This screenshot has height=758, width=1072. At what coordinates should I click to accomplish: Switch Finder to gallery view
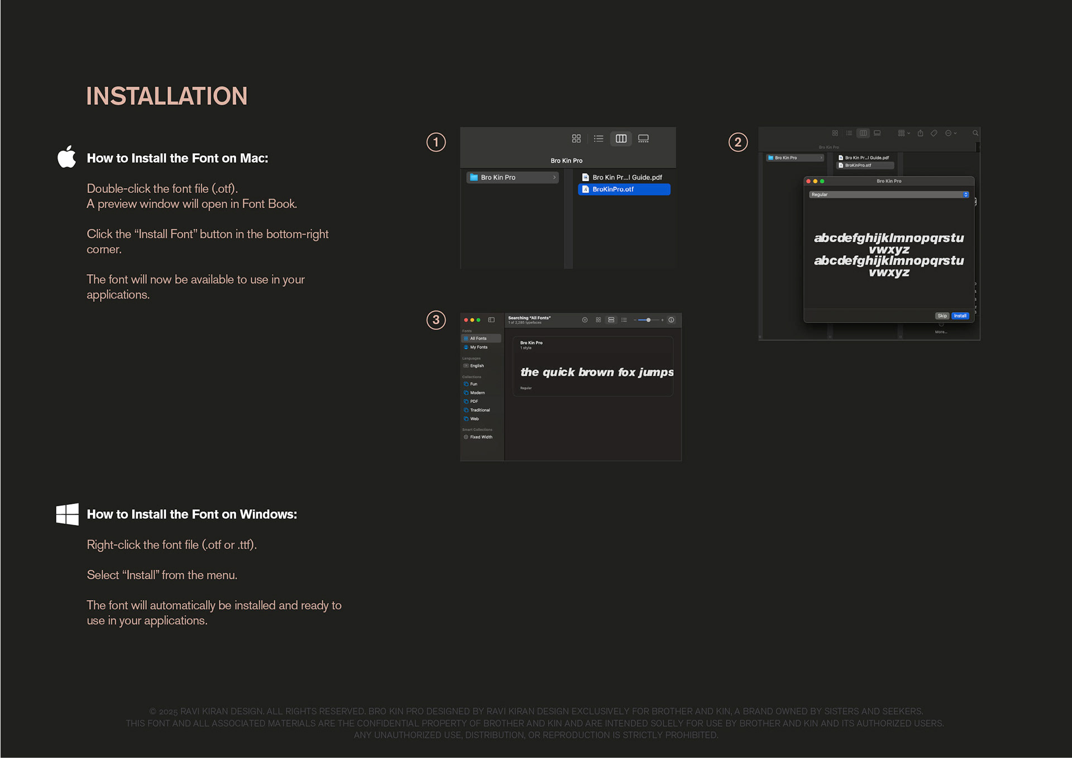[x=643, y=138]
